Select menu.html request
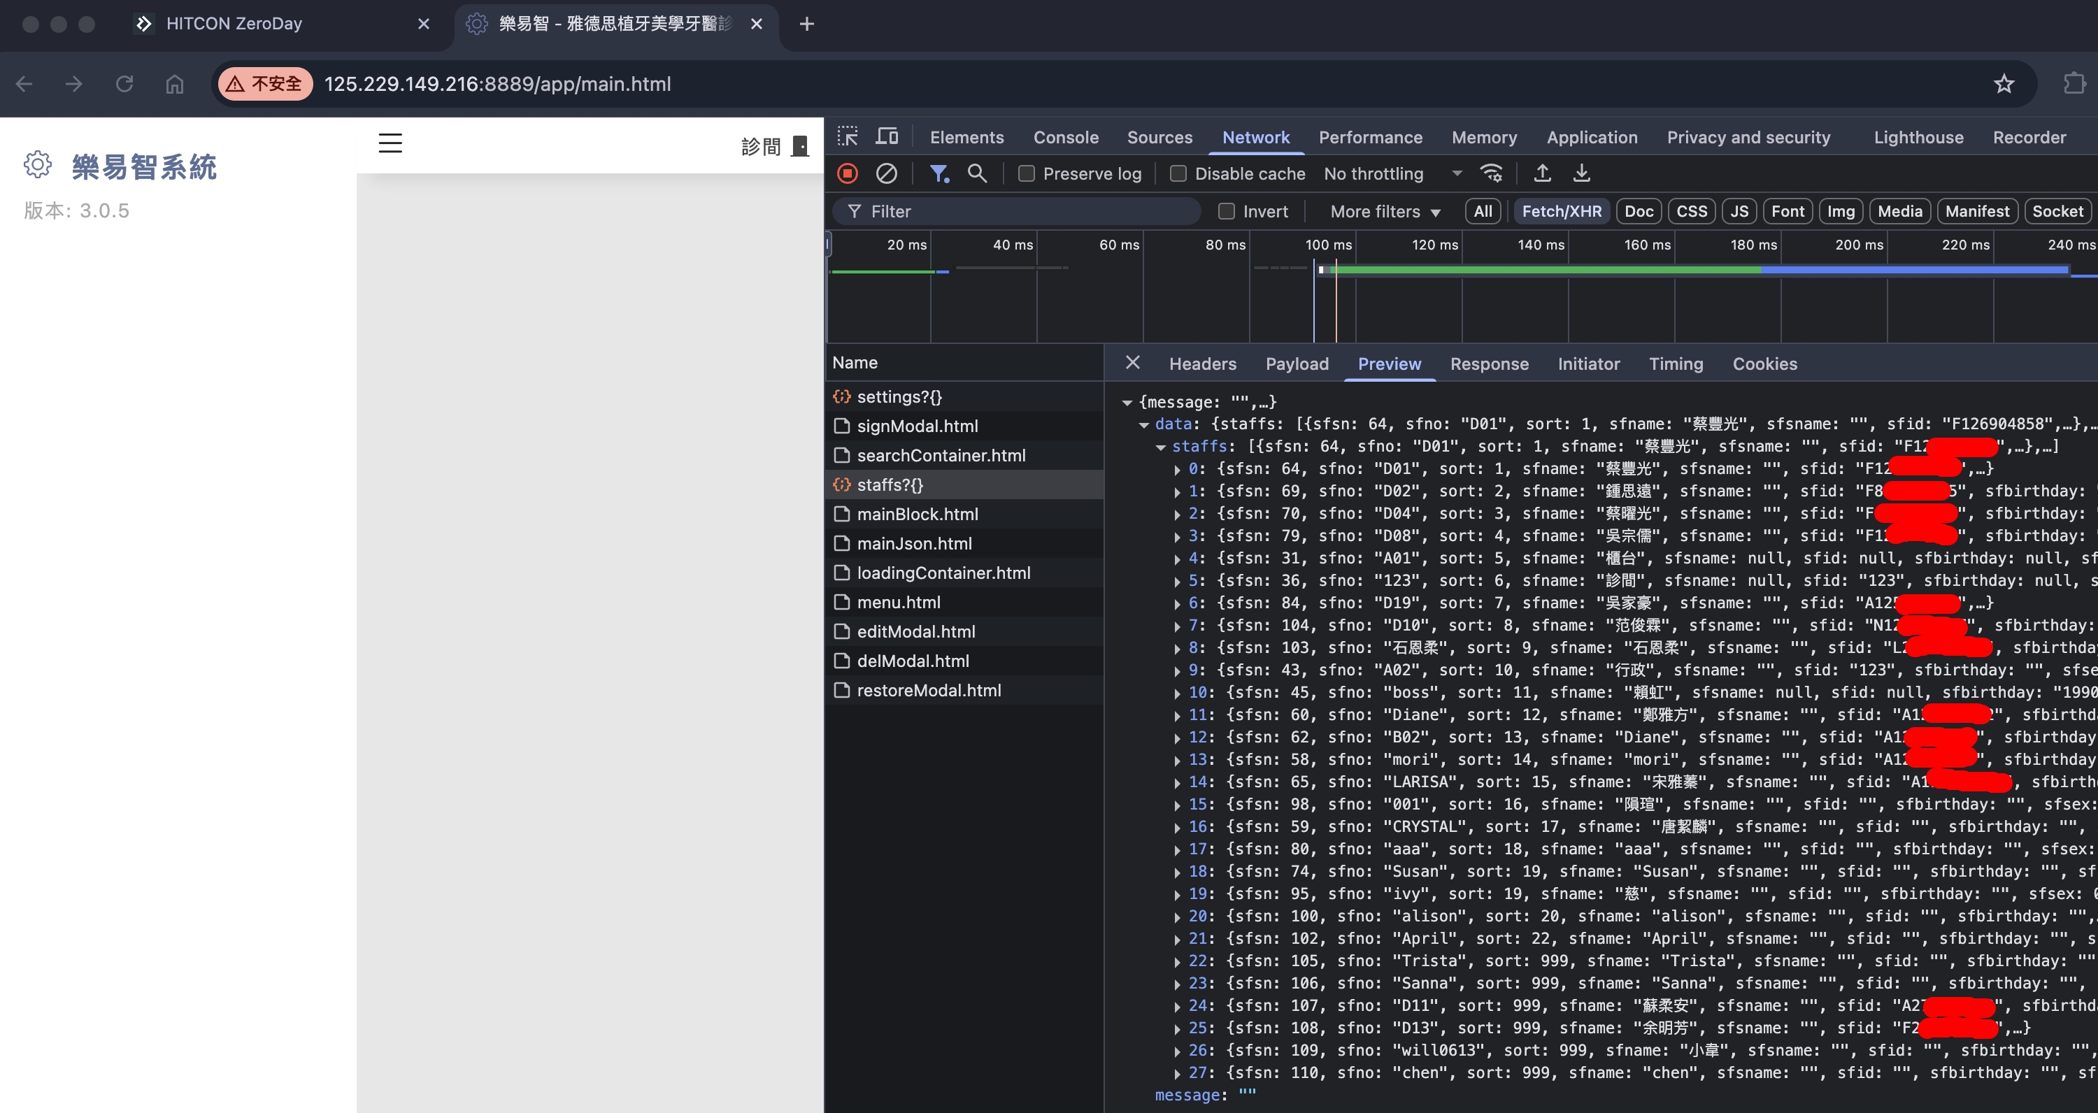The width and height of the screenshot is (2098, 1113). pyautogui.click(x=964, y=602)
